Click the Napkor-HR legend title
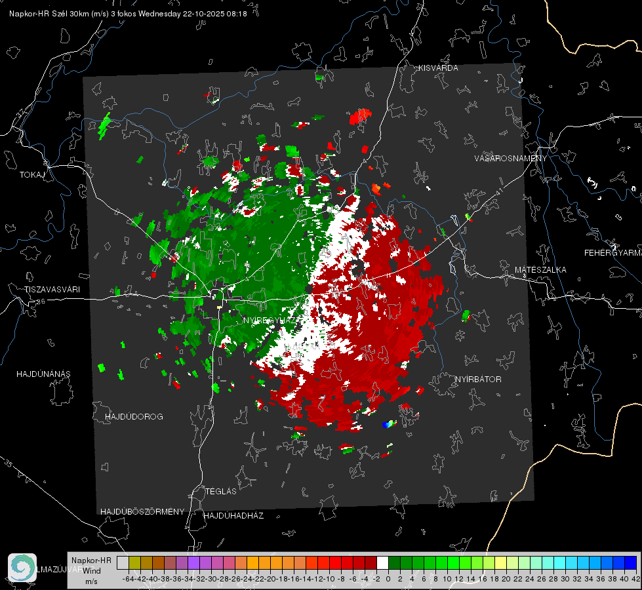Image resolution: width=642 pixels, height=590 pixels. point(91,560)
